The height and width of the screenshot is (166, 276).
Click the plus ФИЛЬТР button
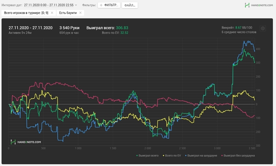pos(109,5)
